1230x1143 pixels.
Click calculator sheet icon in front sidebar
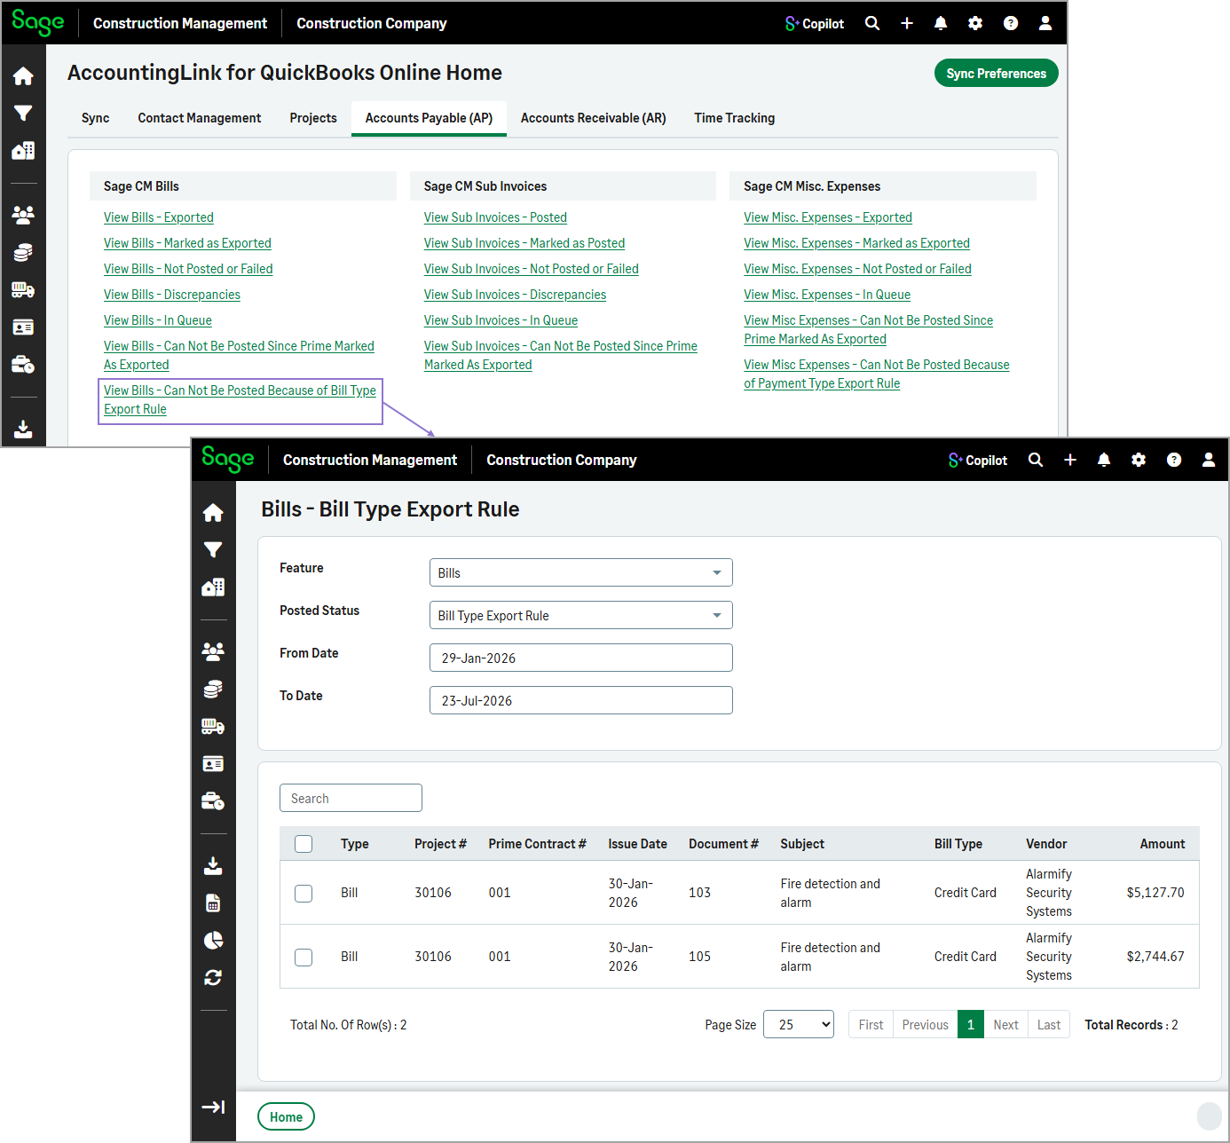[213, 903]
